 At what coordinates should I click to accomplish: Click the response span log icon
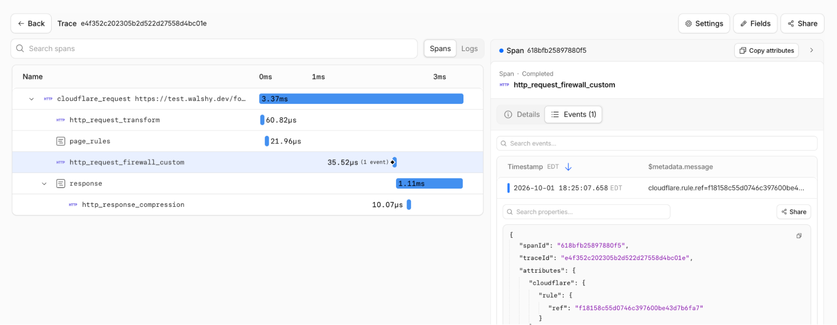pos(61,183)
